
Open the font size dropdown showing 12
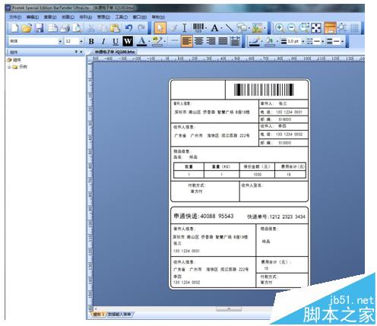81,41
